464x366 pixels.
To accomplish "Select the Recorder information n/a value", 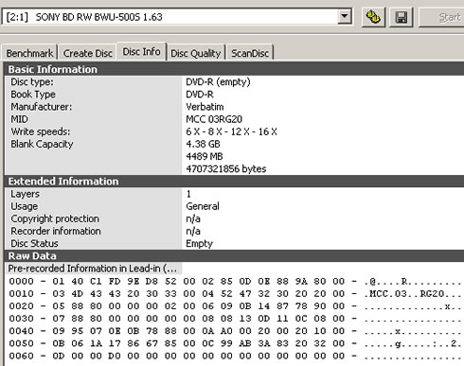I will pos(193,231).
